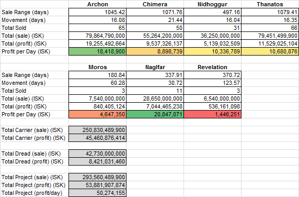This screenshot has height=197, width=299.
Task: Click Revelation total sale 6,540,000,000
Action: [212, 98]
